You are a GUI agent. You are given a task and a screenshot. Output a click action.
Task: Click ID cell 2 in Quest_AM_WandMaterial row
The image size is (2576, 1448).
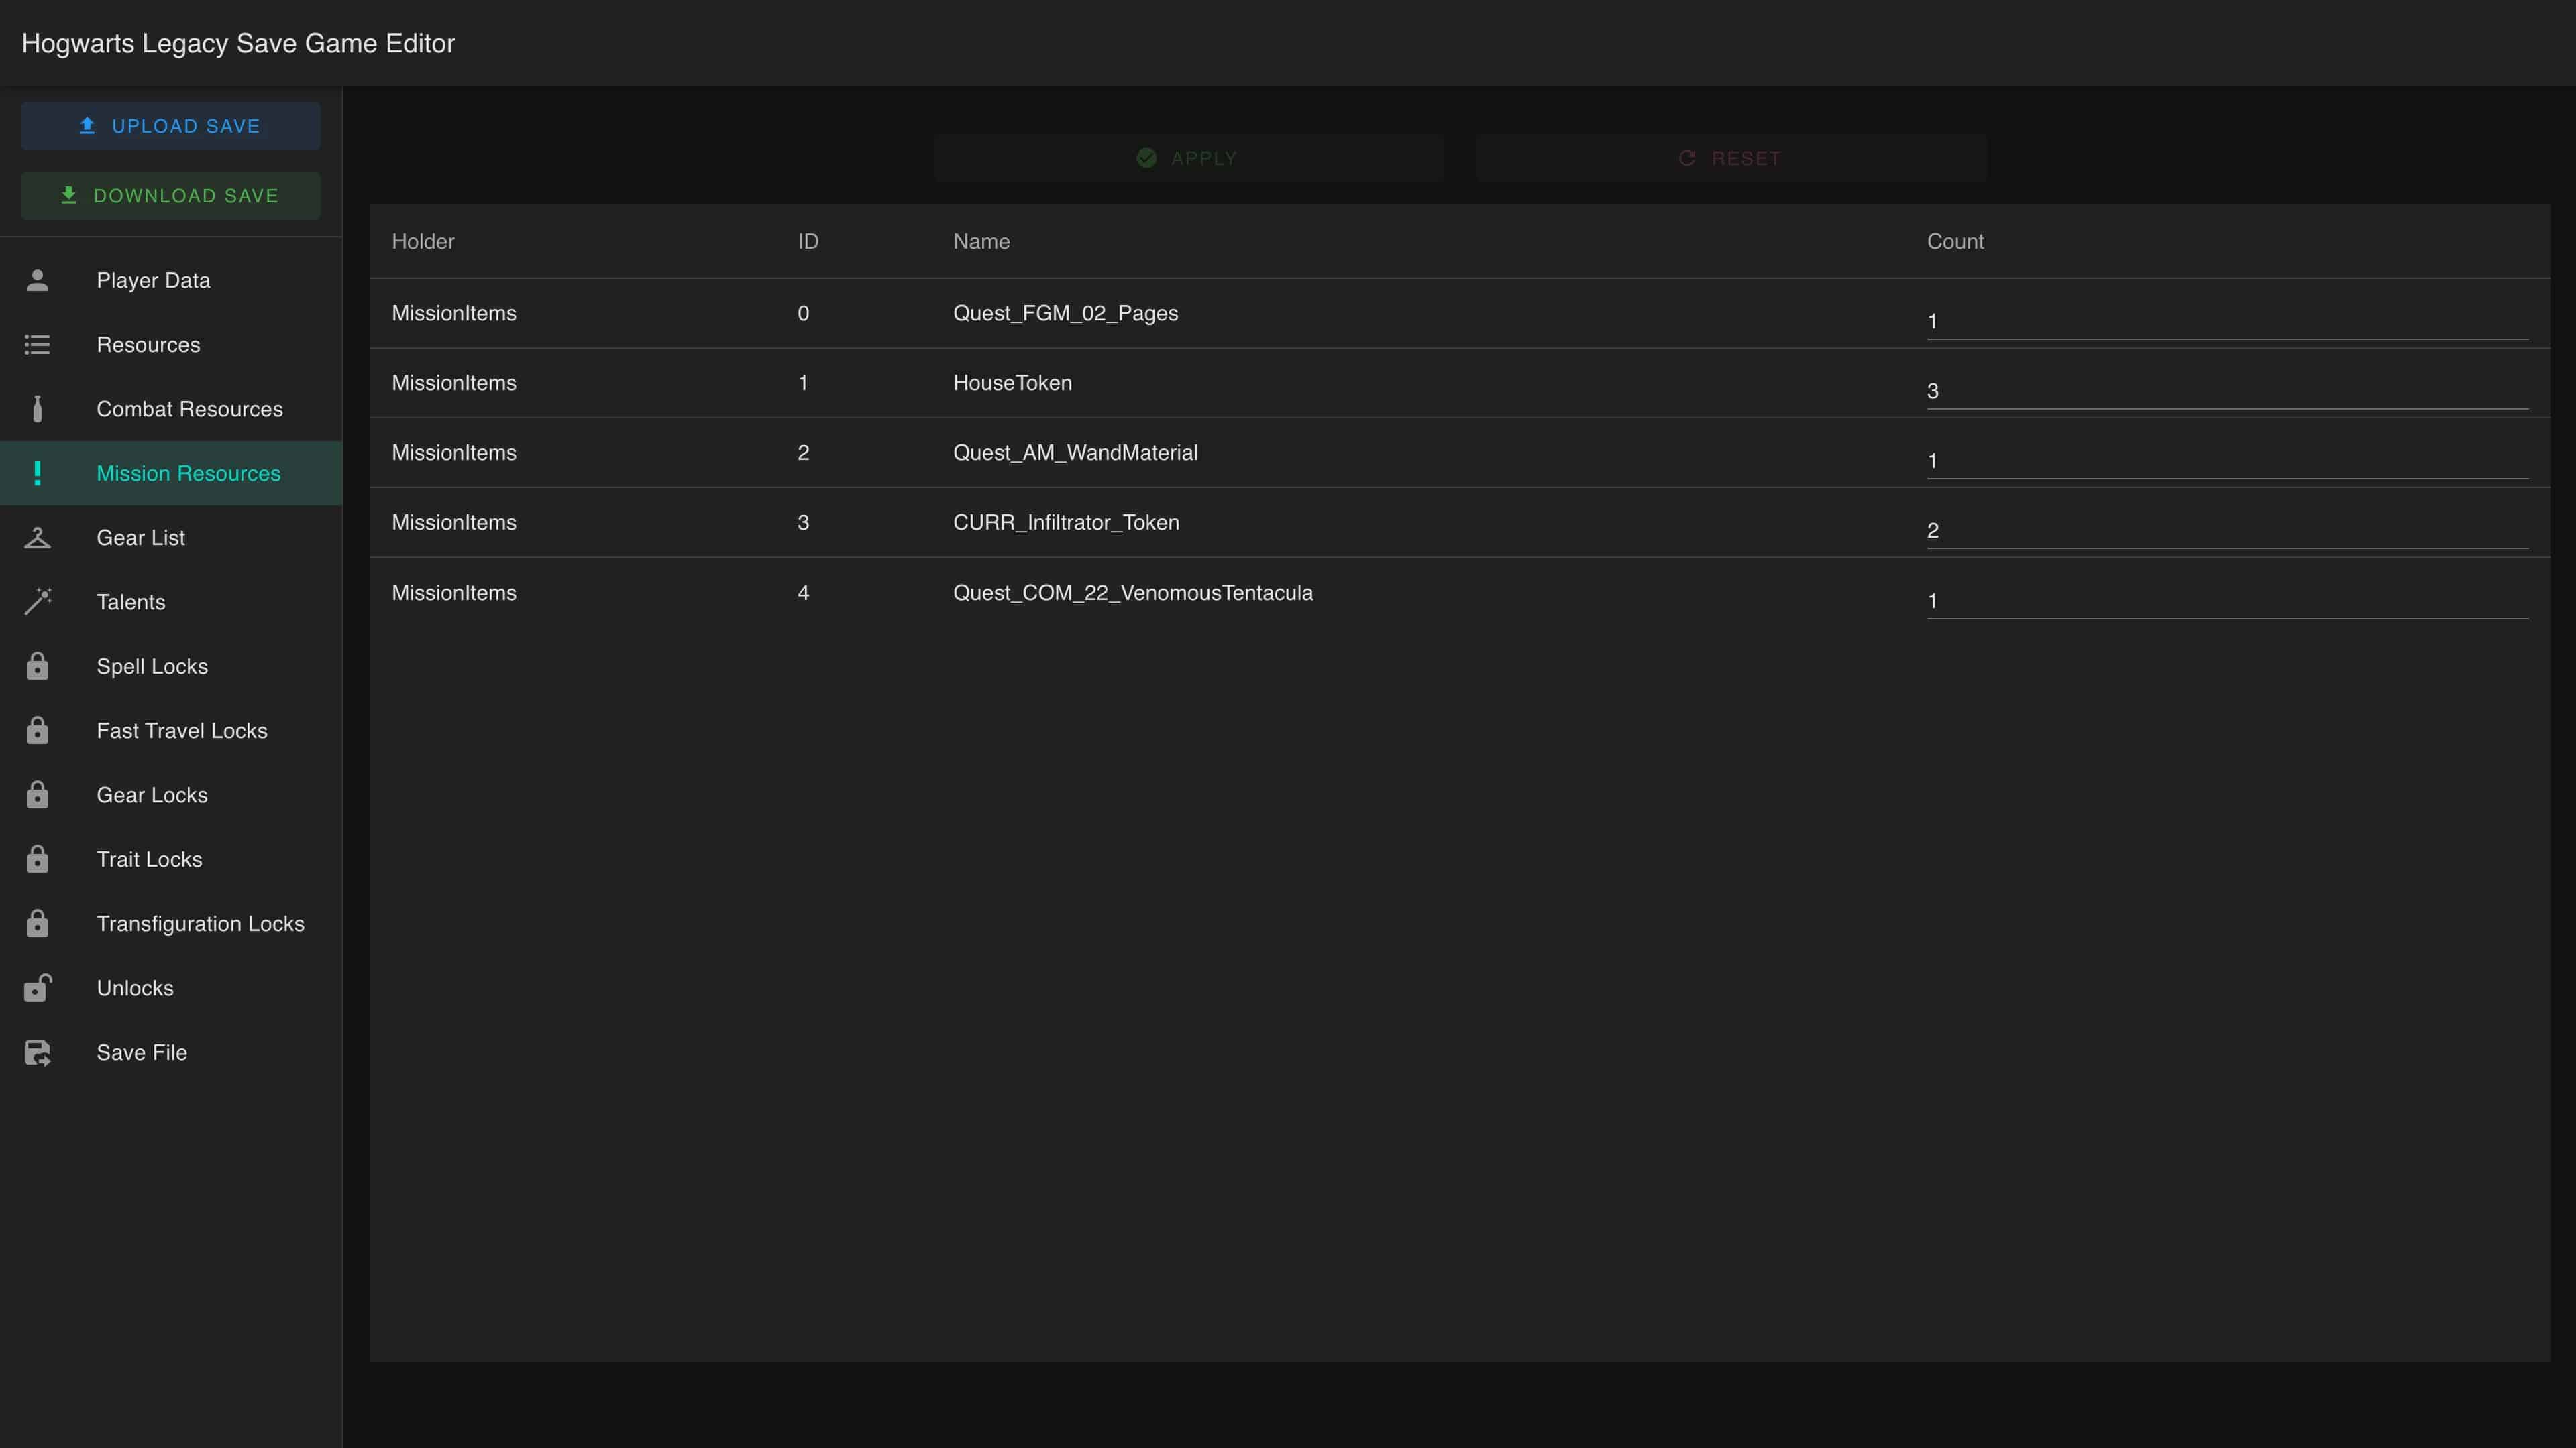[x=803, y=452]
